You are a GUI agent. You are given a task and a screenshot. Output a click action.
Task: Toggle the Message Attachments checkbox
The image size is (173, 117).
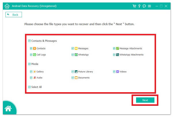(x=114, y=48)
